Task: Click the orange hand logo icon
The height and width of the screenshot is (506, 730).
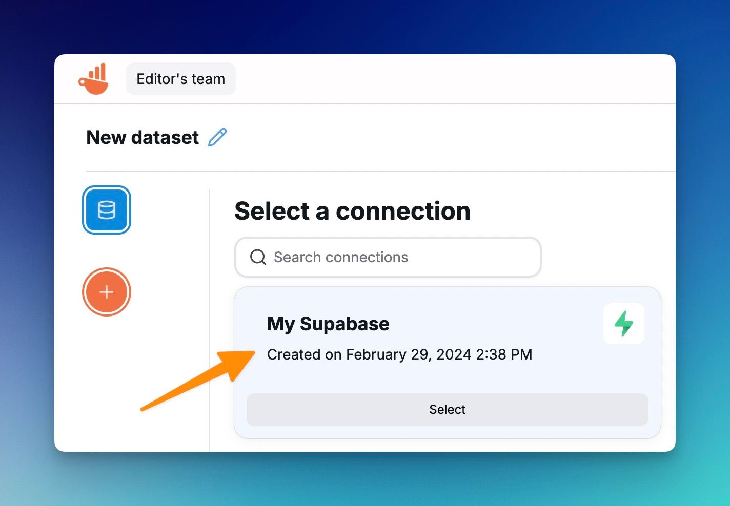Action: point(94,78)
